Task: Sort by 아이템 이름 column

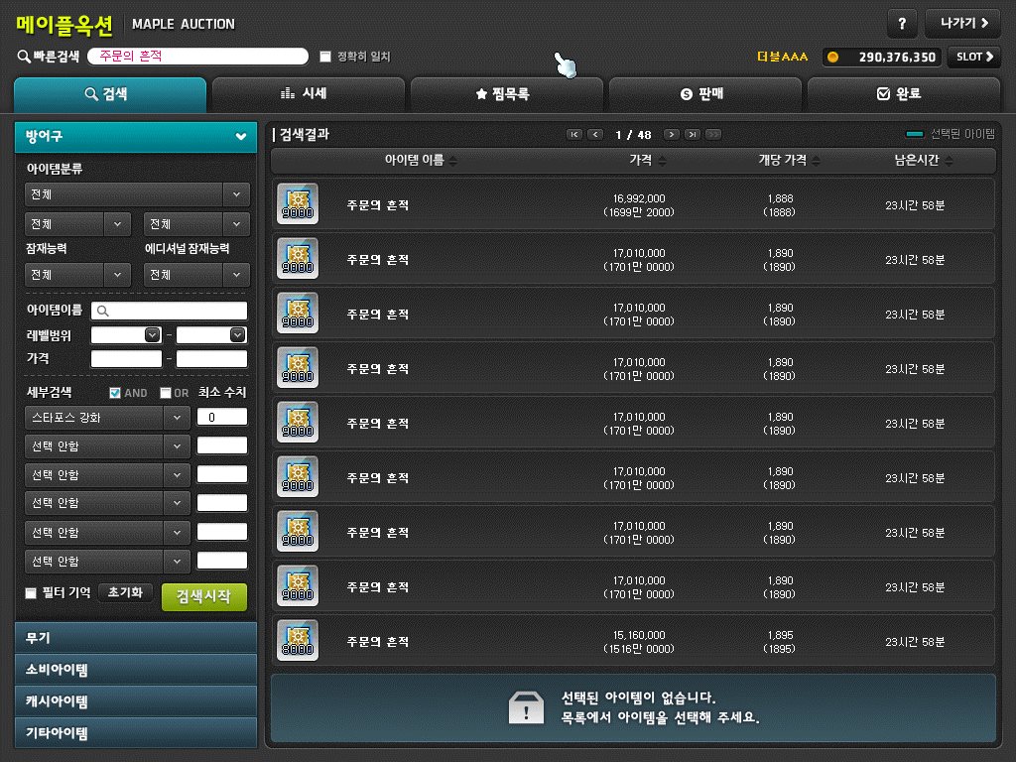Action: (421, 160)
